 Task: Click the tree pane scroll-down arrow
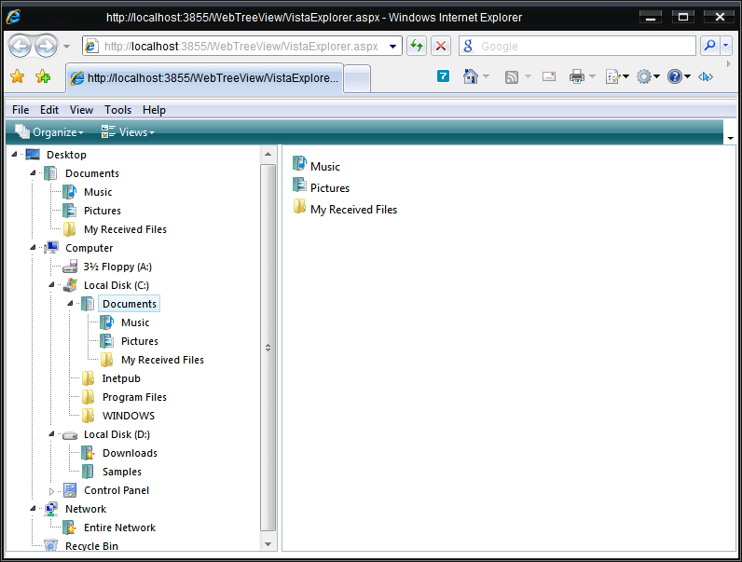269,543
